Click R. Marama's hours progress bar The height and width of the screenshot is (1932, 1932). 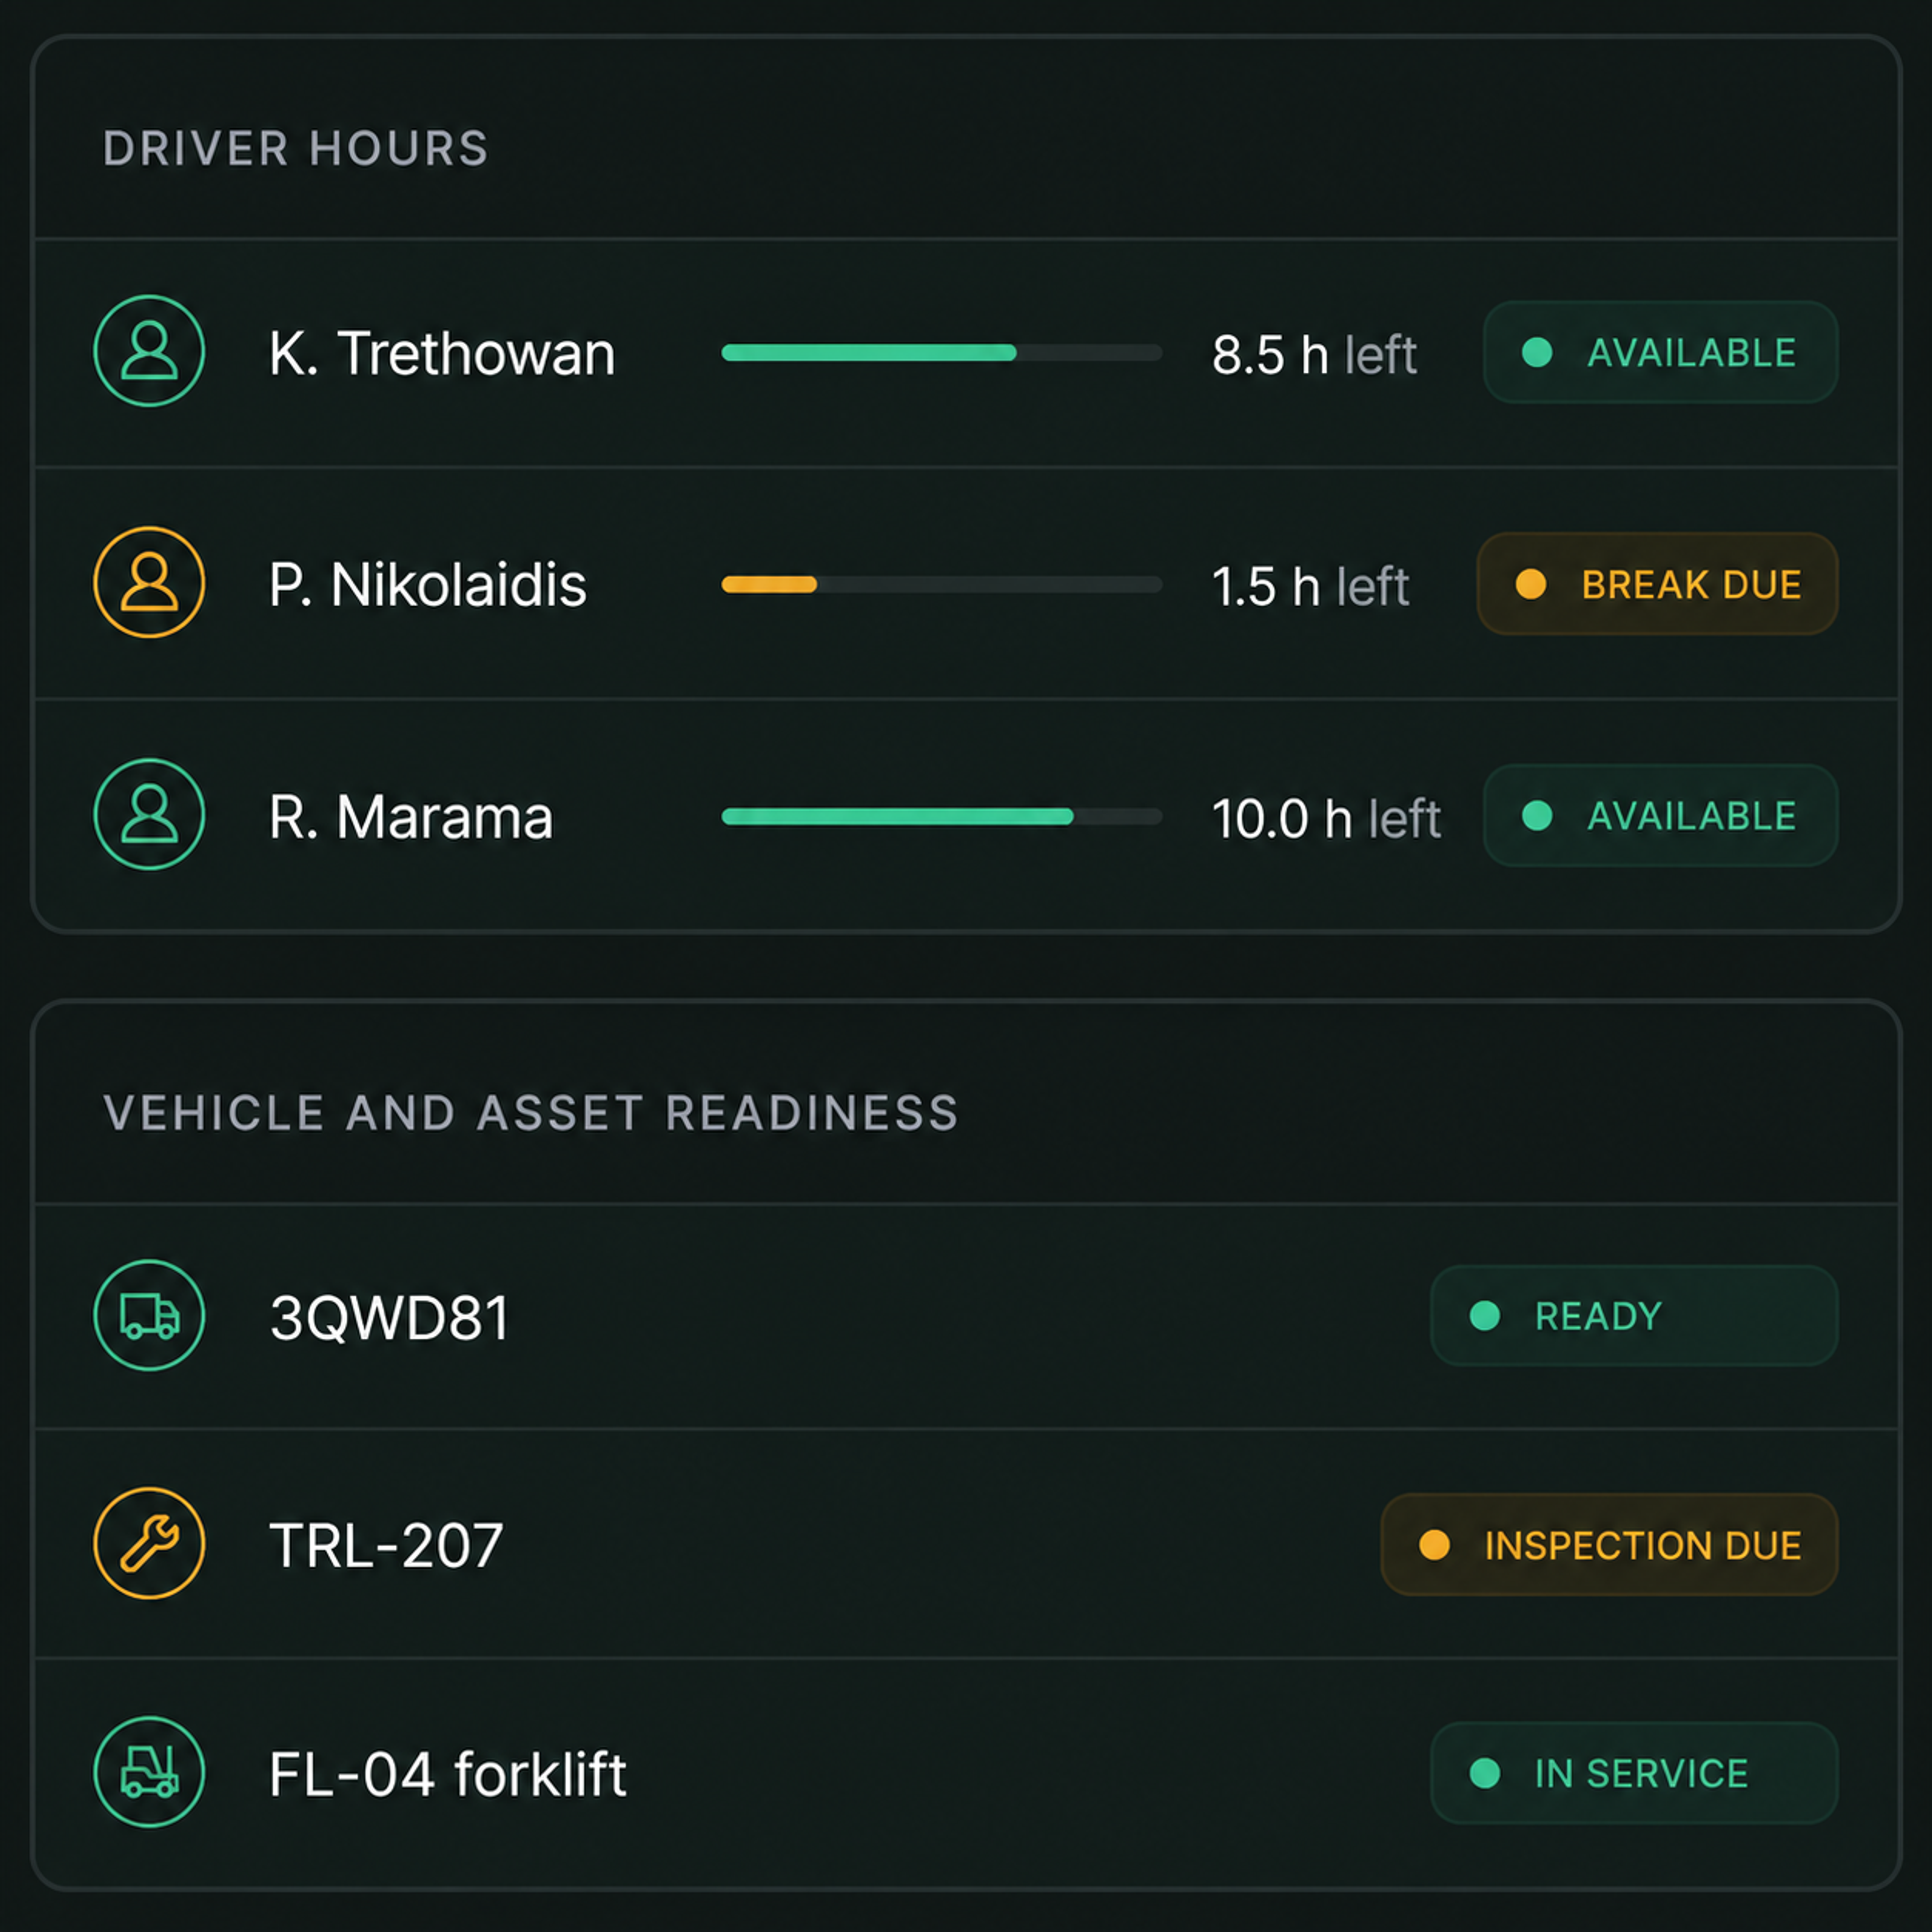coord(942,816)
